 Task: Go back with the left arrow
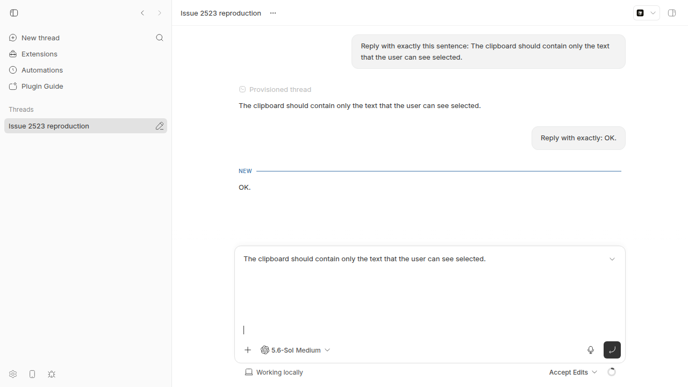(x=142, y=13)
